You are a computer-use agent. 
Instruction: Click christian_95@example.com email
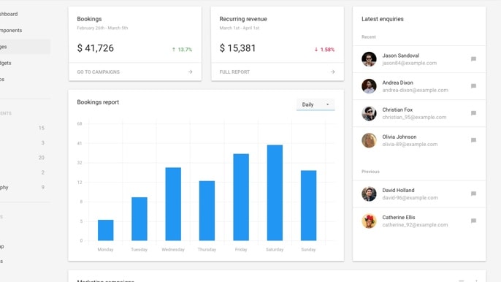[414, 118]
